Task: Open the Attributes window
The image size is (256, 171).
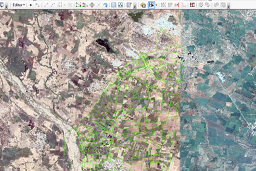Action: [x=114, y=5]
